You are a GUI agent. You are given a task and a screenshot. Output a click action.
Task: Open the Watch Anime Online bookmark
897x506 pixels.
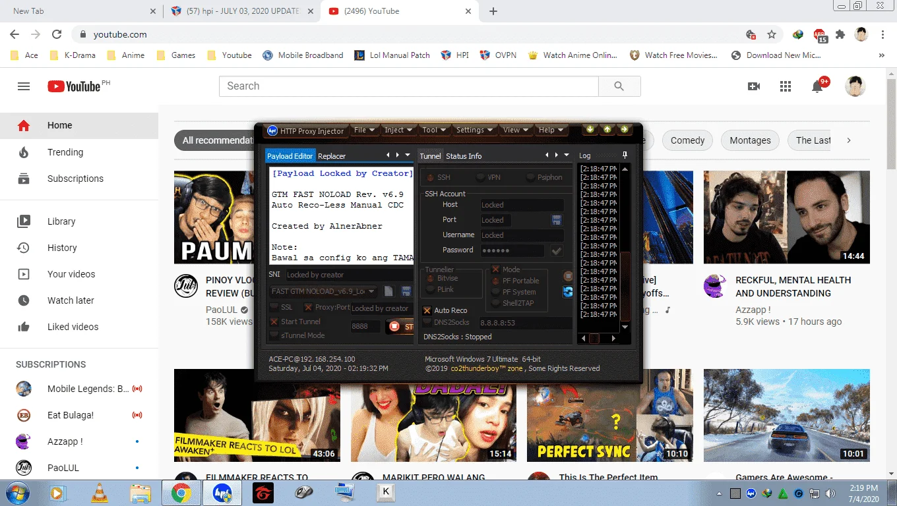pos(573,55)
